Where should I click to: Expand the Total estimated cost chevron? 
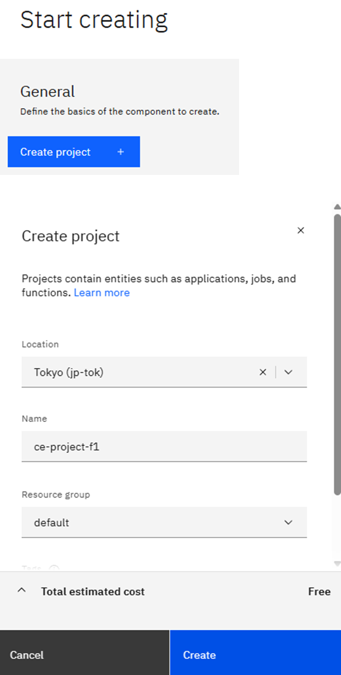click(22, 591)
